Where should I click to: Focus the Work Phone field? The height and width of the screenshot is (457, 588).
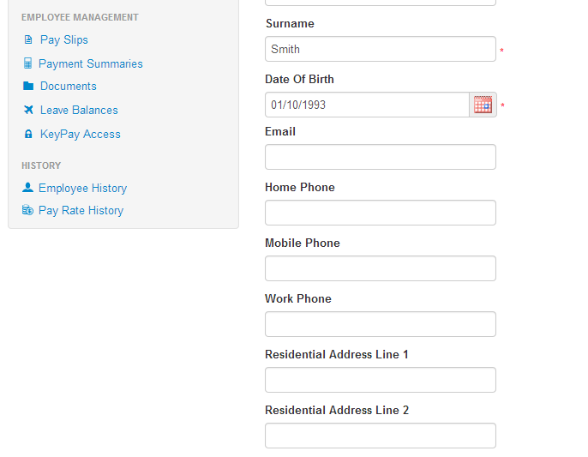pyautogui.click(x=380, y=325)
